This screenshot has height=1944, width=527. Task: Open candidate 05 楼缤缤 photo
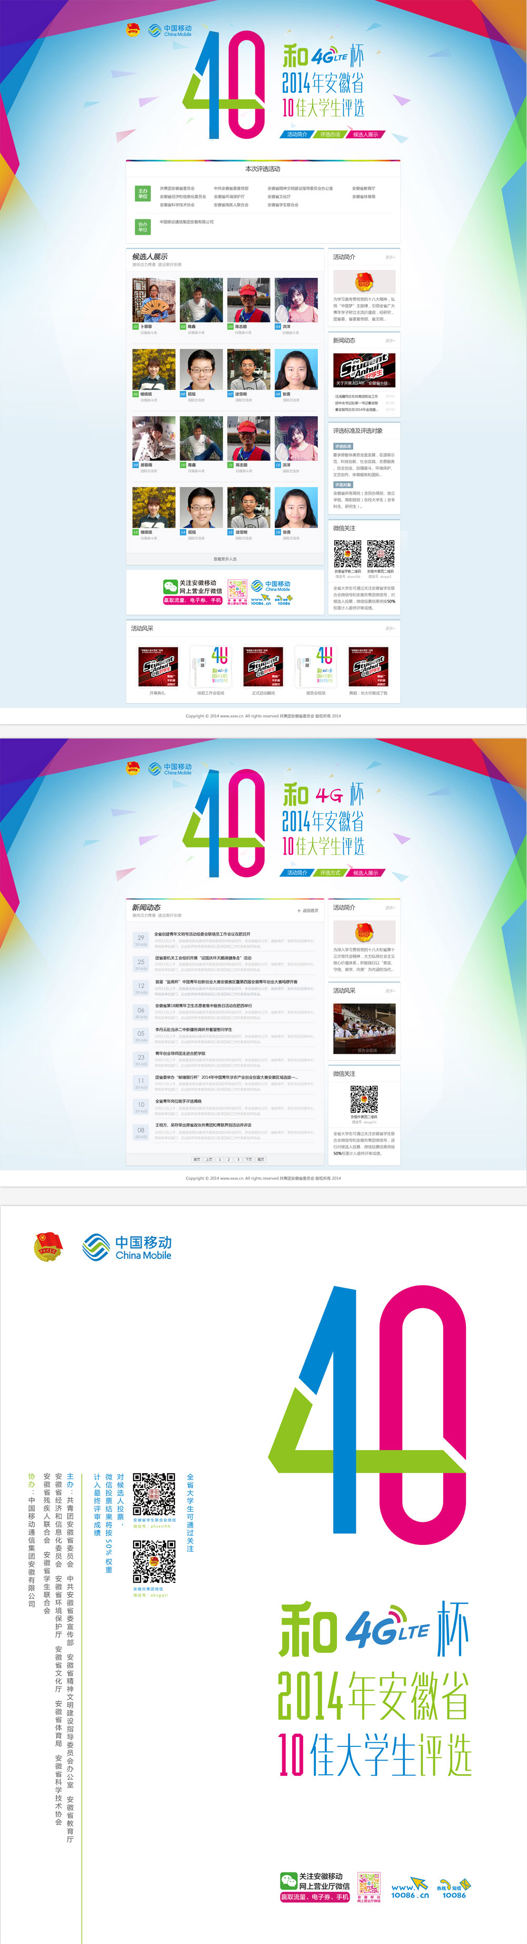click(154, 369)
